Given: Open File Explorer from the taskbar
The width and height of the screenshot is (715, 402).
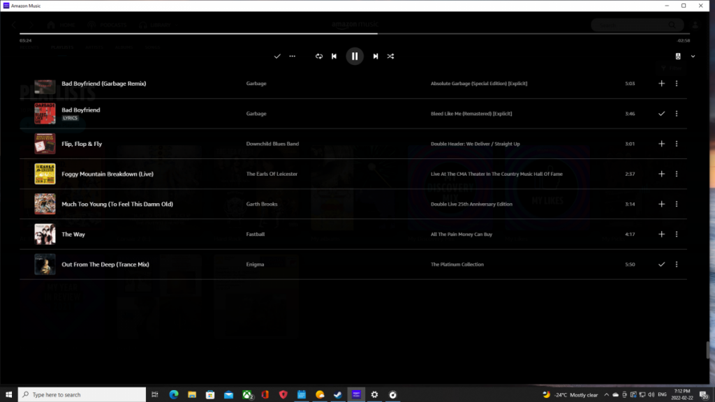Looking at the screenshot, I should (192, 394).
